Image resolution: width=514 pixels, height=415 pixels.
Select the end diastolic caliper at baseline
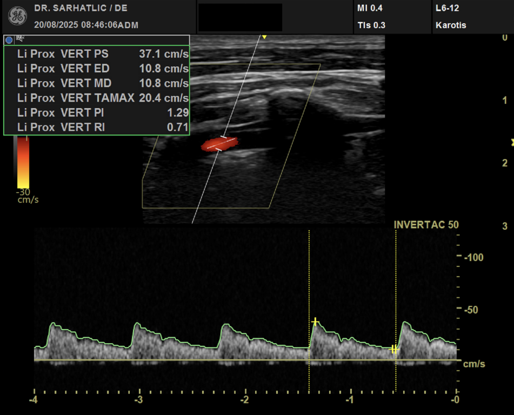[395, 350]
